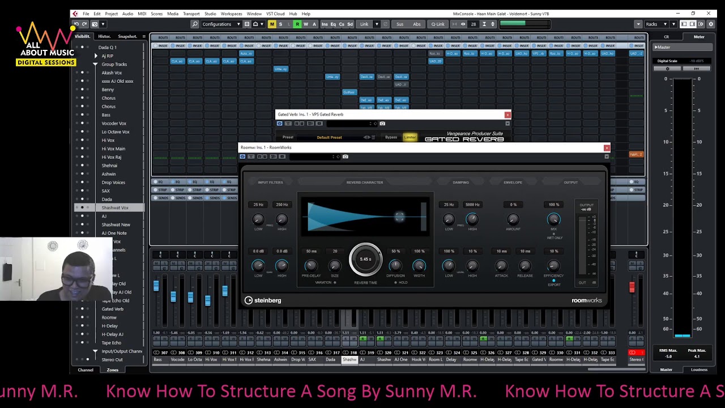
Task: Click the RoomWorks Pre-Delay knob
Action: tap(311, 266)
